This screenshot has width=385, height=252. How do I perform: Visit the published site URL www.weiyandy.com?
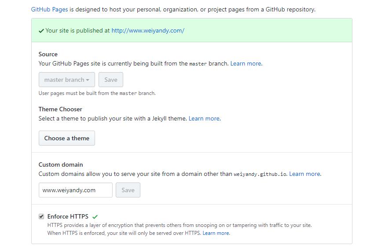click(x=148, y=30)
